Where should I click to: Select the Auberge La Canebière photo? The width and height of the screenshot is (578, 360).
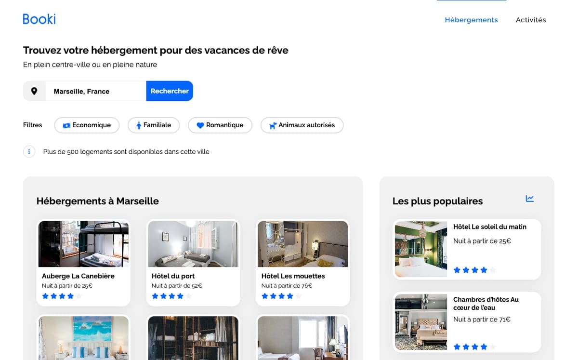coord(83,244)
